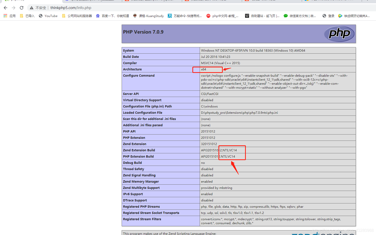
Task: Select the API320151012,NTS,VC14 value
Action: (x=219, y=150)
